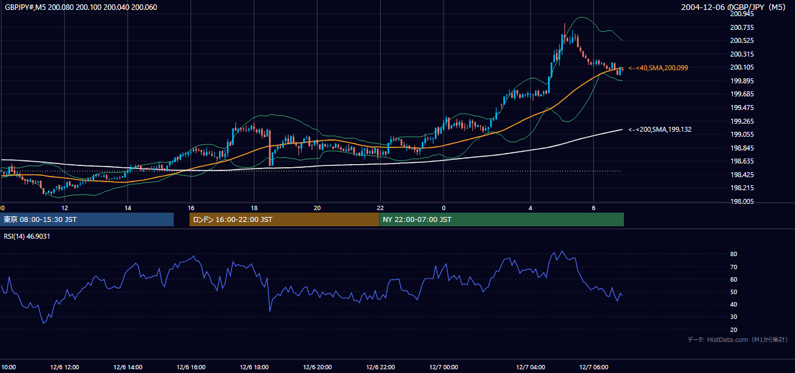Click hour label 16 under the price chart
This screenshot has height=373, width=795.
(191, 208)
